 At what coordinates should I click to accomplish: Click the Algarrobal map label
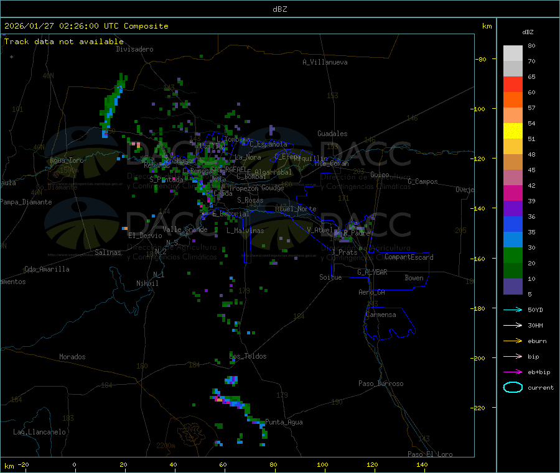pos(273,172)
